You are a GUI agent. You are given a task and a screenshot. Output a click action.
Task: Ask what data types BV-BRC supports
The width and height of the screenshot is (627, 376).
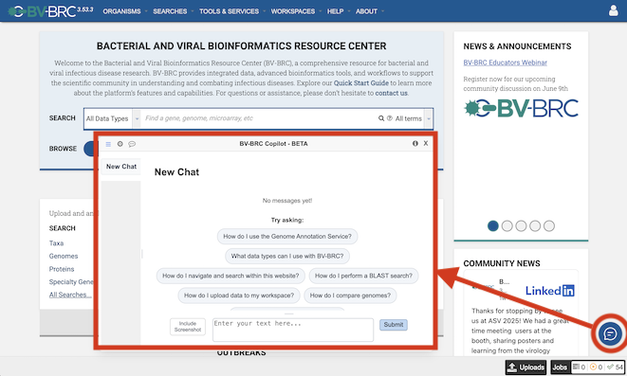(x=287, y=256)
